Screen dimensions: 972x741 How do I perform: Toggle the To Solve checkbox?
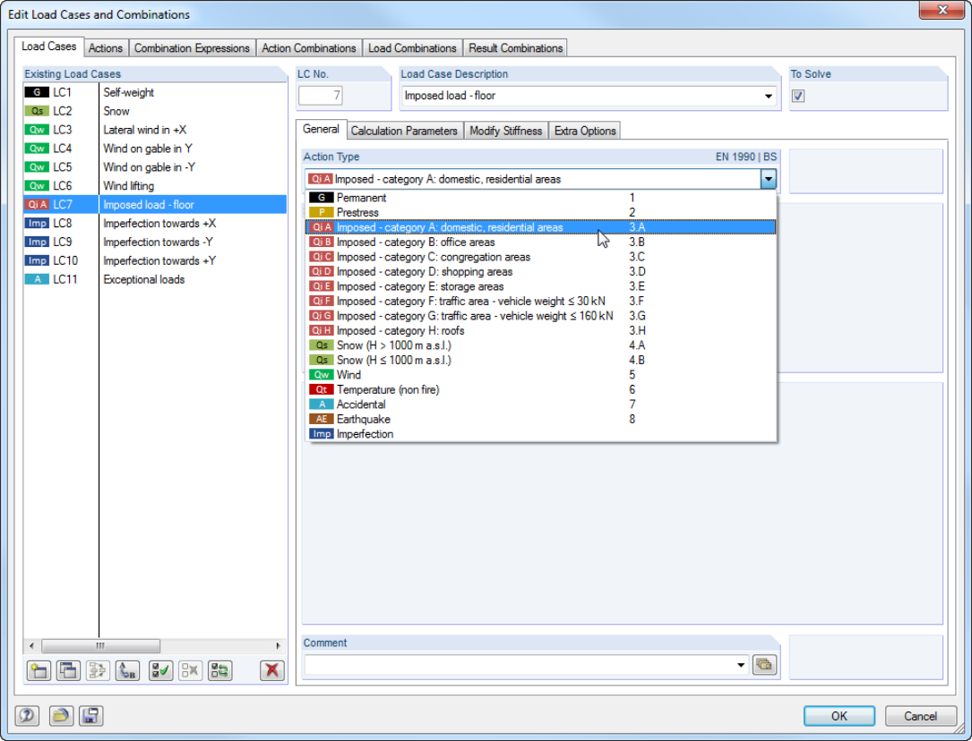pyautogui.click(x=798, y=96)
